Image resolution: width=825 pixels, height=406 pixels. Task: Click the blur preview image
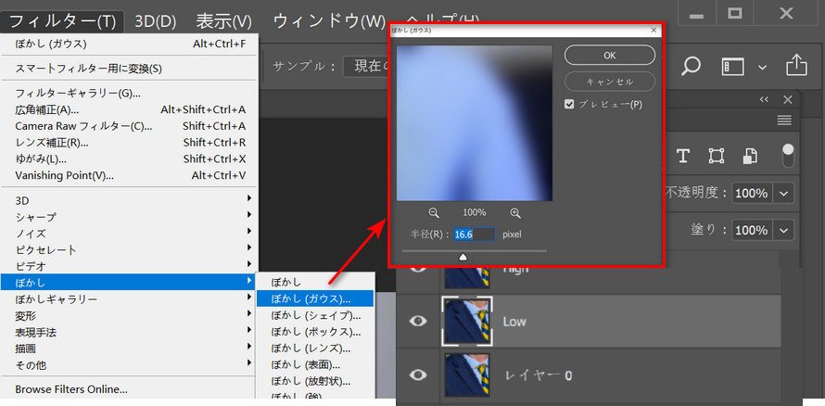pyautogui.click(x=474, y=123)
